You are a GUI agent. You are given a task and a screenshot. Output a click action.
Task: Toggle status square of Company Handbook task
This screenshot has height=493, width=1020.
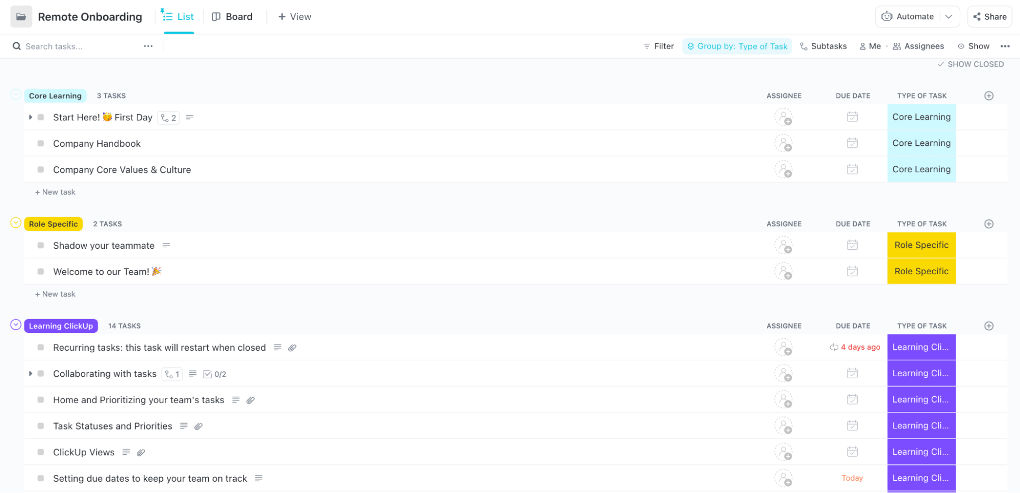[41, 143]
